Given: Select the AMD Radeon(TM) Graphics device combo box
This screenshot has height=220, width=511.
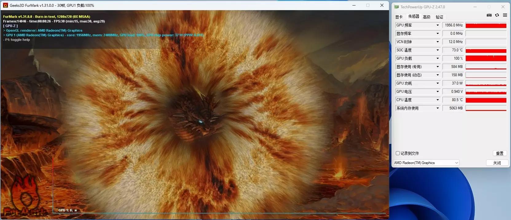Looking at the screenshot, I should (x=426, y=163).
